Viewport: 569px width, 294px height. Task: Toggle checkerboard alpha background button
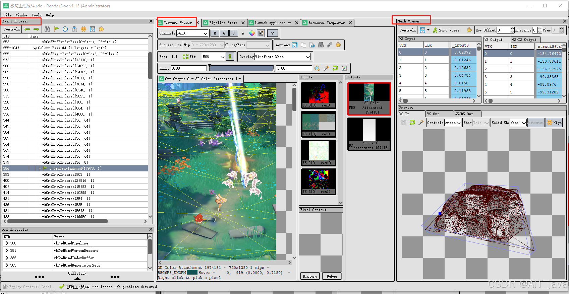pos(261,33)
